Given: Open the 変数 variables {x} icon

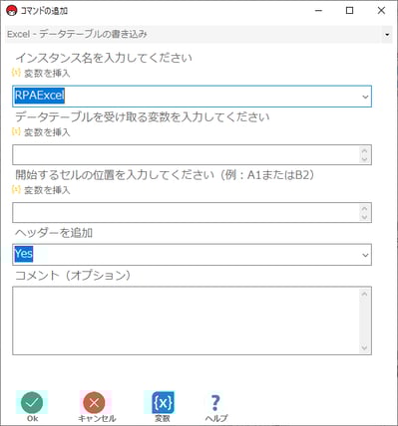Looking at the screenshot, I should click(163, 402).
